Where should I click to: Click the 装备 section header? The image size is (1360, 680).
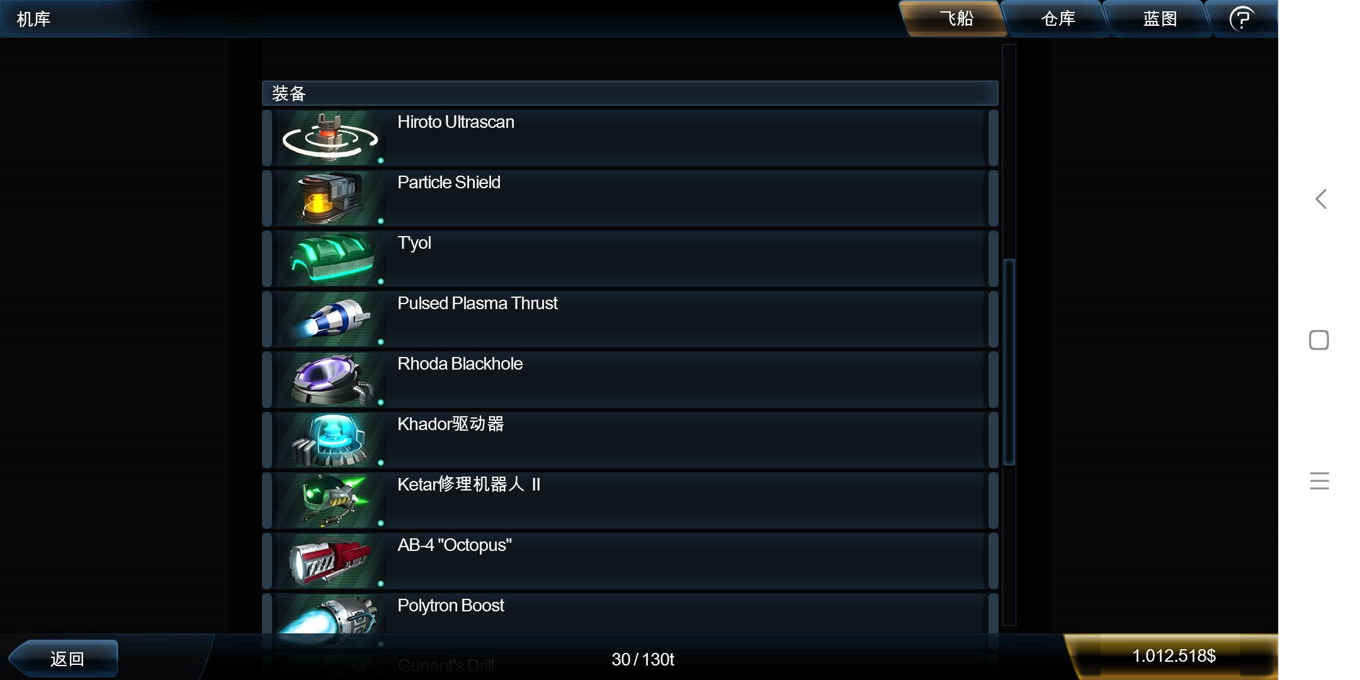pyautogui.click(x=630, y=93)
